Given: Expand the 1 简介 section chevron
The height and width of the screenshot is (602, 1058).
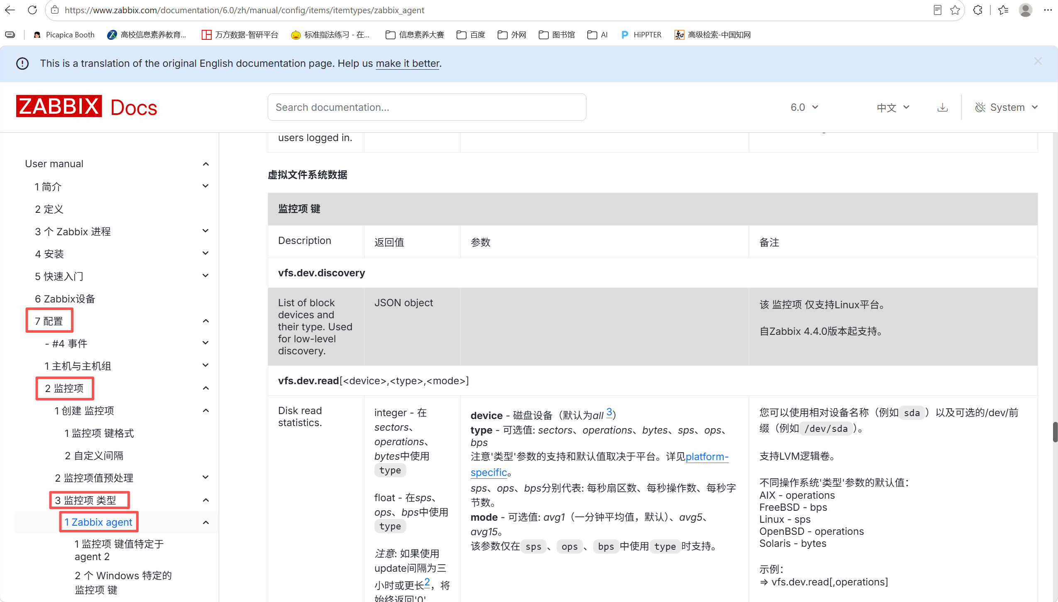Looking at the screenshot, I should click(x=205, y=186).
